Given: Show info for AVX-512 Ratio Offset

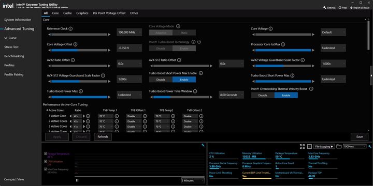Looking at the screenshot, I should [x=179, y=60].
